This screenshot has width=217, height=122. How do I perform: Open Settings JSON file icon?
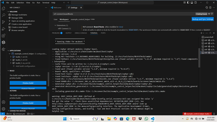click(206, 7)
